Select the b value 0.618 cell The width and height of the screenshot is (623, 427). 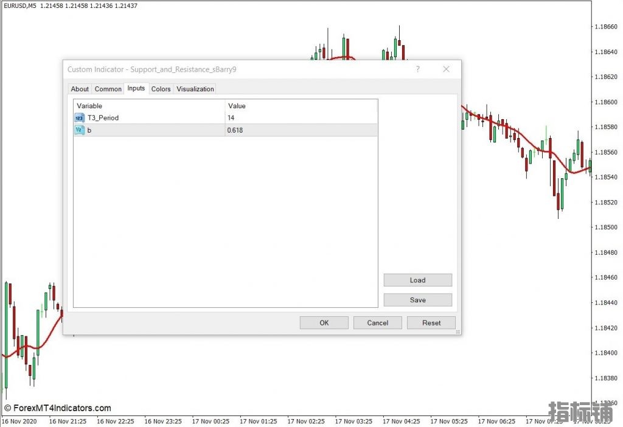[301, 130]
